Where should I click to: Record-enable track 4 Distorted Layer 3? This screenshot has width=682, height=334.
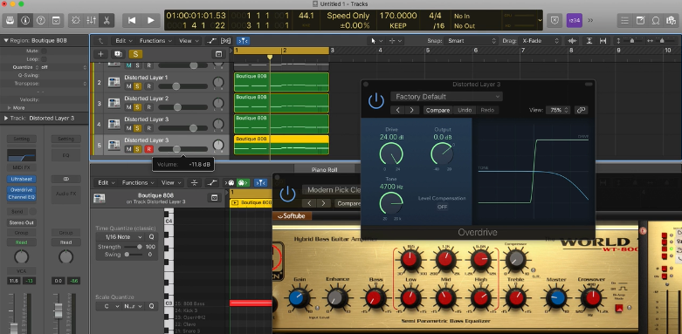(148, 128)
